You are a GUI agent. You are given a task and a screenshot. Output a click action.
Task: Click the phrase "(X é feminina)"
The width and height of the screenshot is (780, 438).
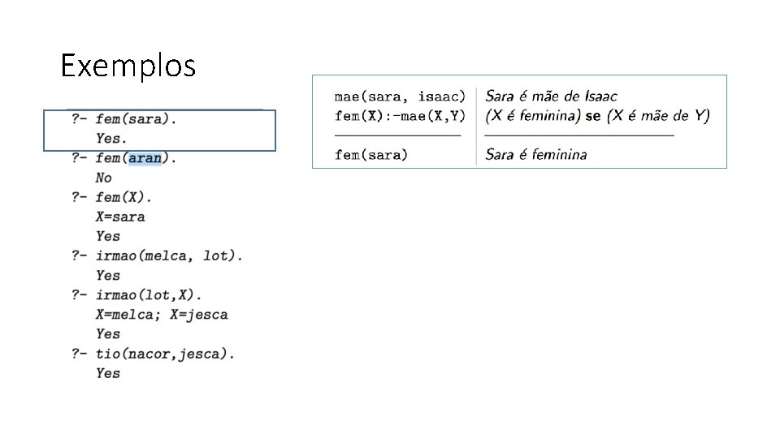[x=533, y=116]
